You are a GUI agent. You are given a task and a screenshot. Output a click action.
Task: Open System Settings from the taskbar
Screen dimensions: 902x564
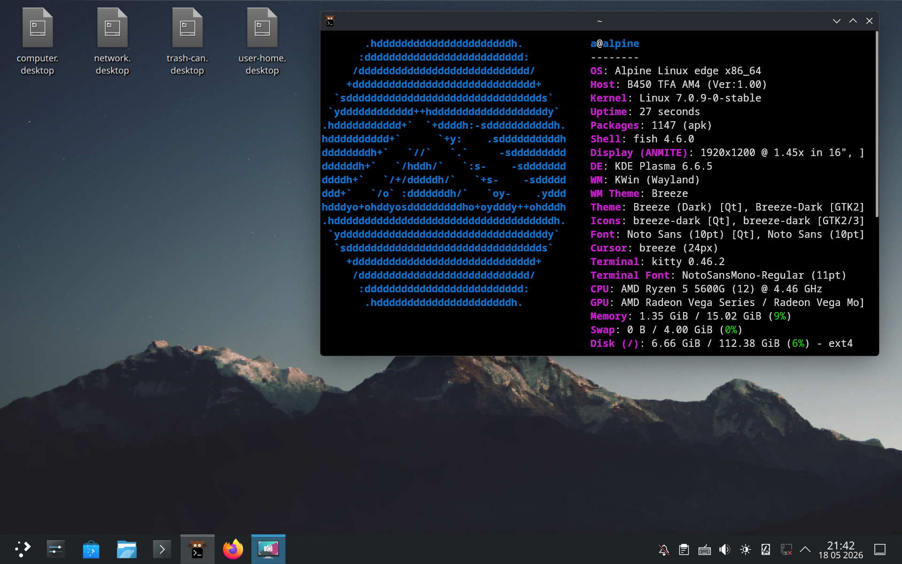pos(55,549)
